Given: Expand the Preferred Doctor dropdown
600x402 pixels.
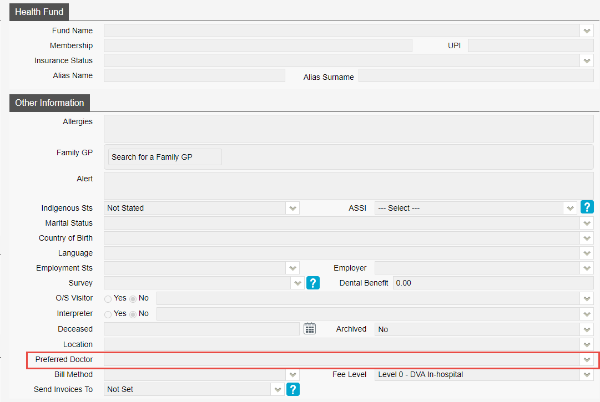Looking at the screenshot, I should [587, 359].
